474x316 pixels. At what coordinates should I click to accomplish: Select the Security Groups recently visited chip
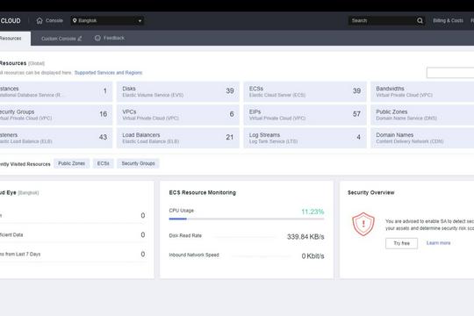tap(138, 163)
